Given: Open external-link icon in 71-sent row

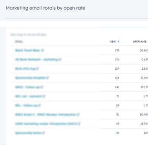Looking at the screenshot, I should coord(44,96).
